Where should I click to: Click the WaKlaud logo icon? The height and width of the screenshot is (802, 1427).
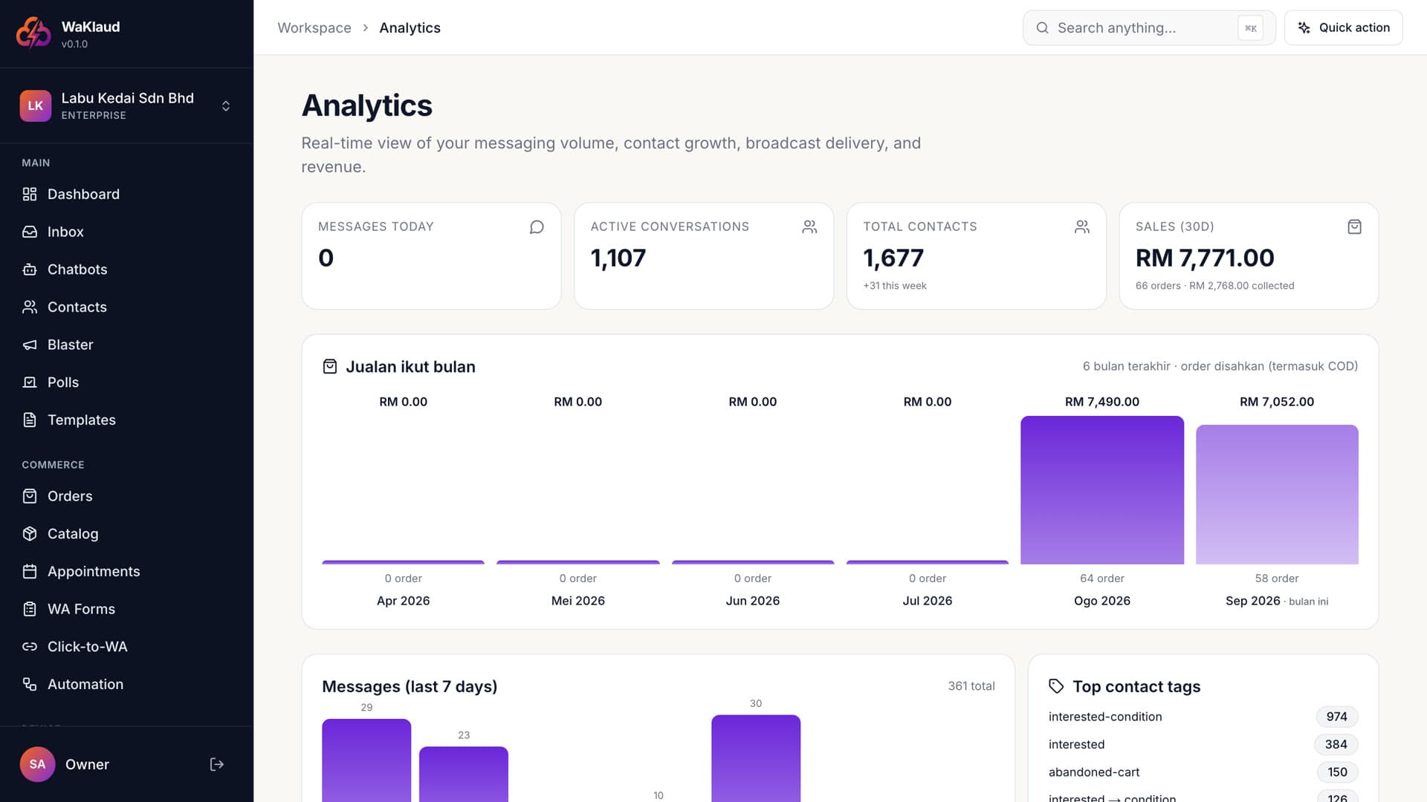(33, 33)
